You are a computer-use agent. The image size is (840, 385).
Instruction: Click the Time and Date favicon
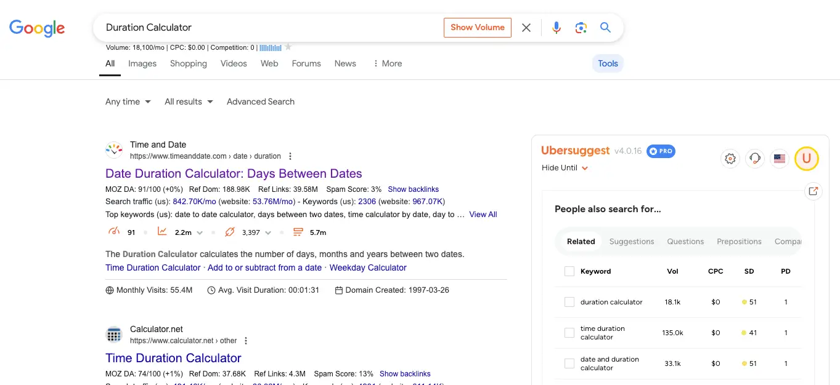click(x=114, y=150)
